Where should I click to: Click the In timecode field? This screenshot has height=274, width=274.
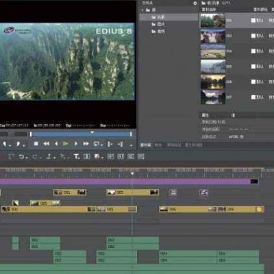coord(47,125)
